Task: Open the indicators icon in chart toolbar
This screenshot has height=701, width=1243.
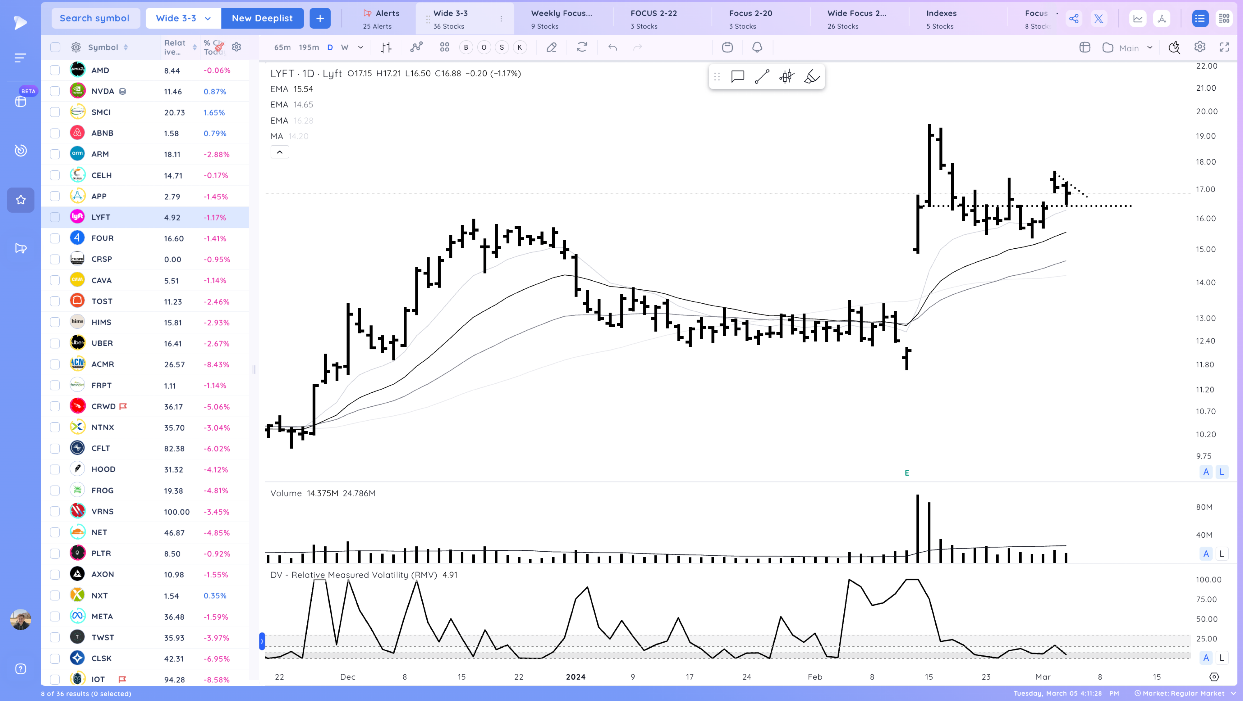Action: click(416, 47)
